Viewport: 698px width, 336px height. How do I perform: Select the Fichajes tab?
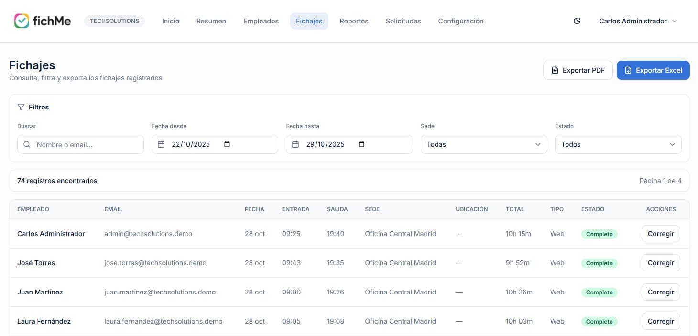pos(309,21)
